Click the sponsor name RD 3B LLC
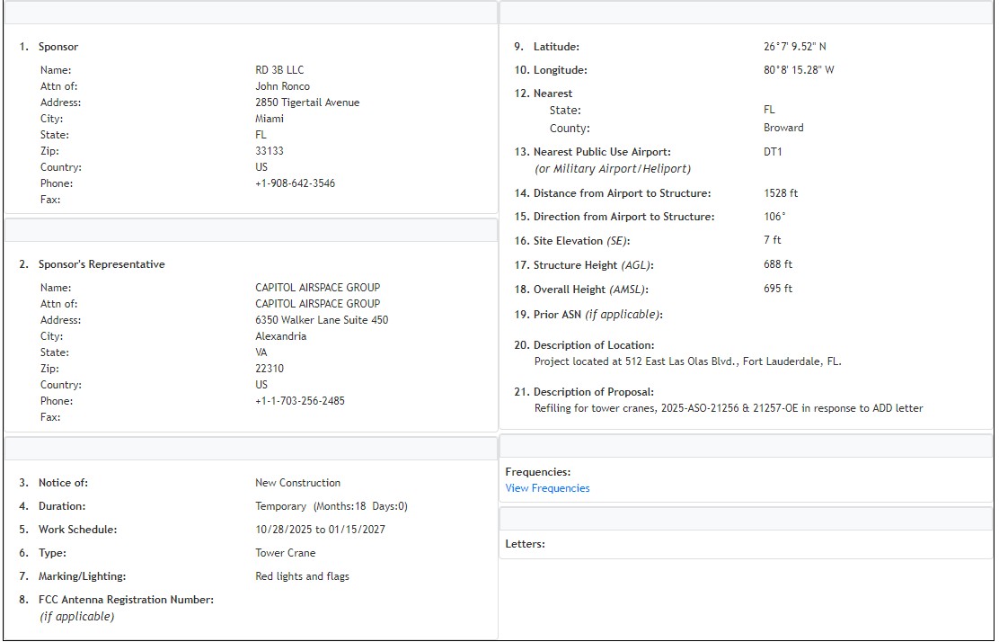This screenshot has height=642, width=999. click(279, 70)
